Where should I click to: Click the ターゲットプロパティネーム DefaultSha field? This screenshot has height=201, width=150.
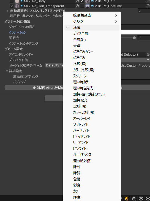point(54,65)
